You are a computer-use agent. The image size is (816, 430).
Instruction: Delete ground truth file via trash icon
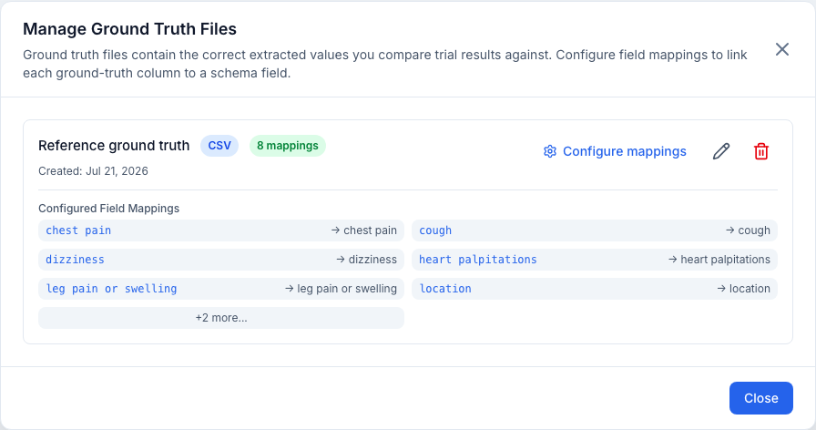point(760,151)
